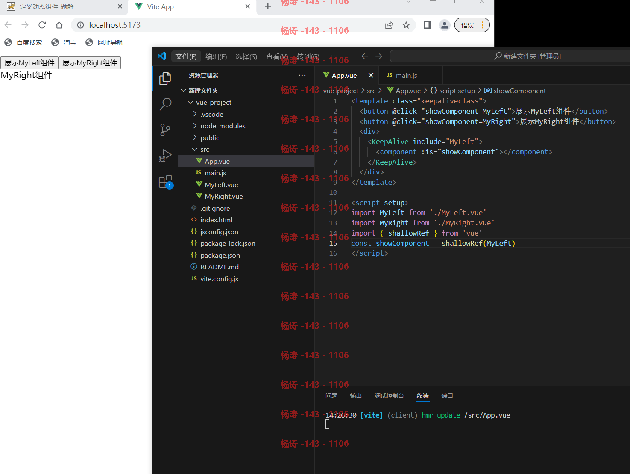This screenshot has height=474, width=630.
Task: Click 展示MyRight组件 button on page
Action: pos(90,63)
